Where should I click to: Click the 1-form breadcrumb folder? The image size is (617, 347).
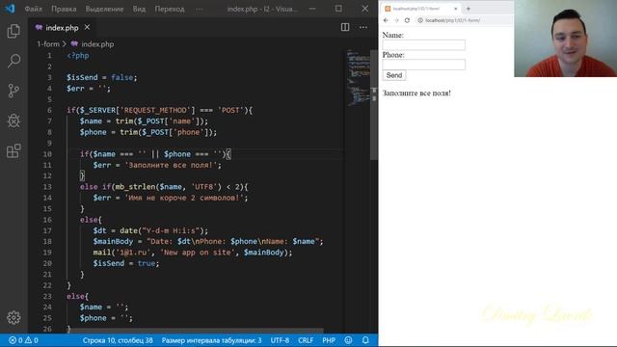[x=48, y=44]
